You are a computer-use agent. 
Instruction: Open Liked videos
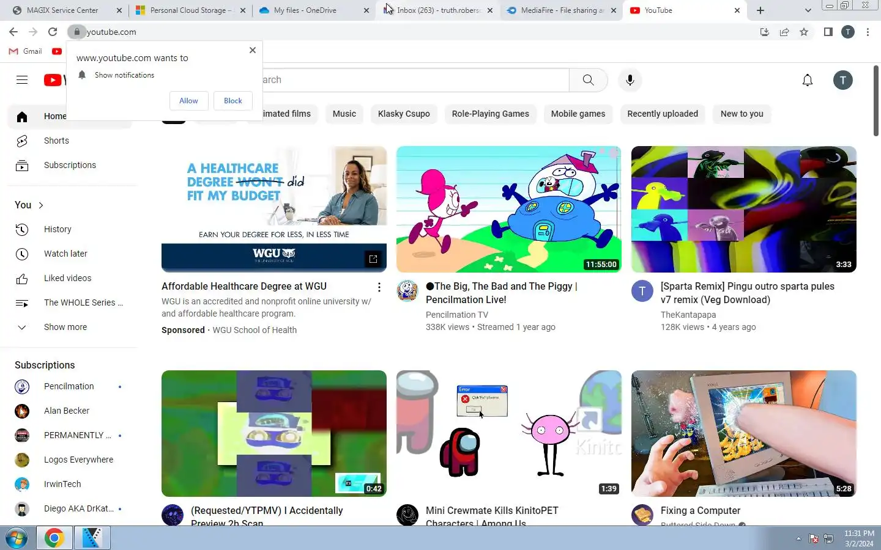tap(70, 278)
